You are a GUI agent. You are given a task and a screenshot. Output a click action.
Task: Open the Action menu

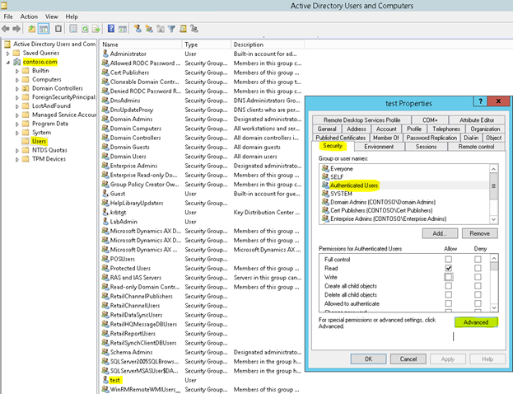coord(29,16)
